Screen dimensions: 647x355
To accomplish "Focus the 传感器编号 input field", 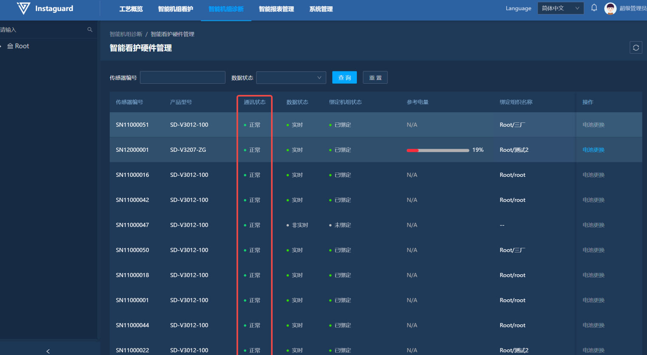I will pos(182,78).
